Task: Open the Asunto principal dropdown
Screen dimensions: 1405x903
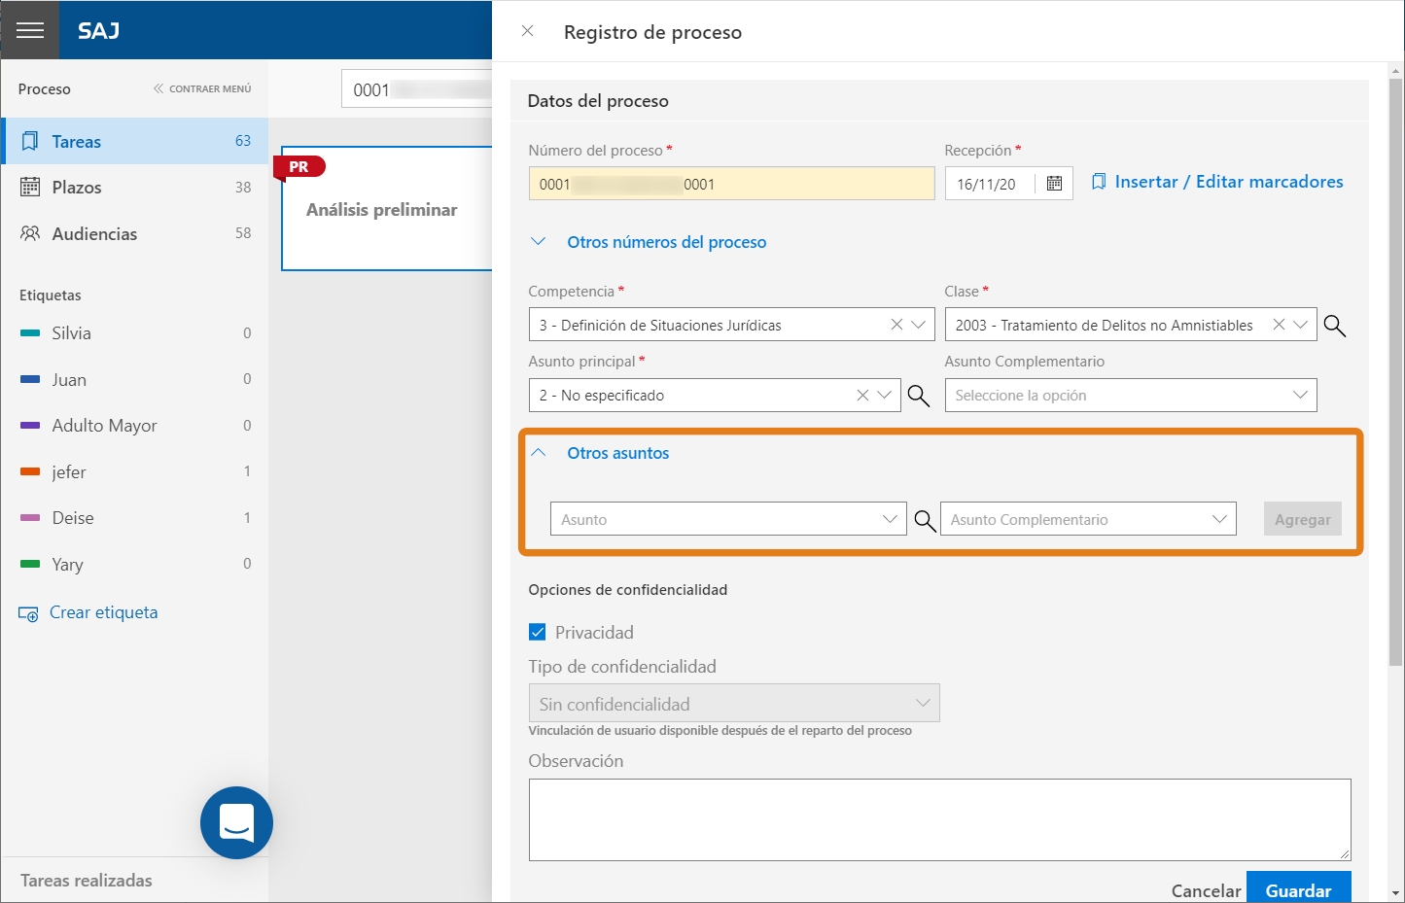Action: click(884, 396)
